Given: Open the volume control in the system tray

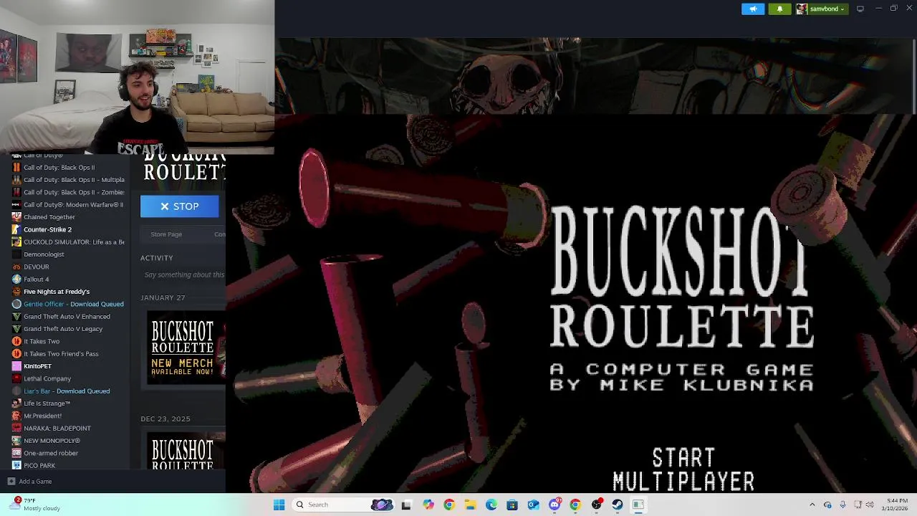Looking at the screenshot, I should pyautogui.click(x=870, y=505).
